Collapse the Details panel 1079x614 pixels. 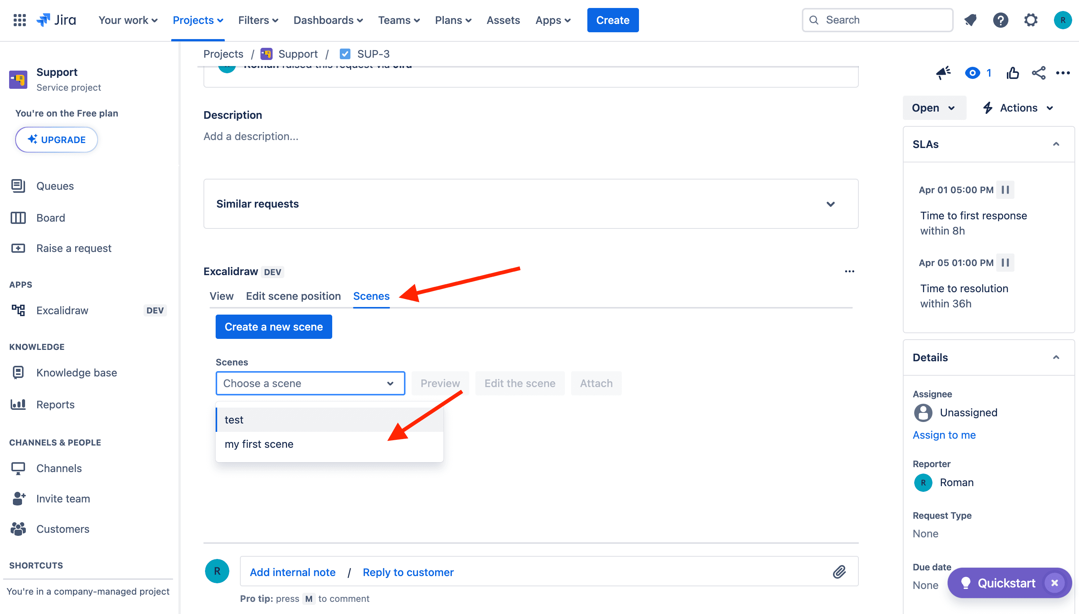pos(1056,357)
